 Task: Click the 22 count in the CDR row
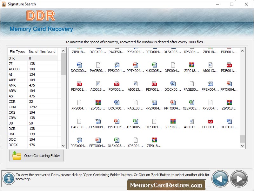(x=31, y=102)
